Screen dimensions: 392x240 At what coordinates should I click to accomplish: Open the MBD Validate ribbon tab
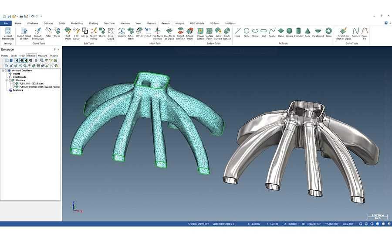point(197,23)
